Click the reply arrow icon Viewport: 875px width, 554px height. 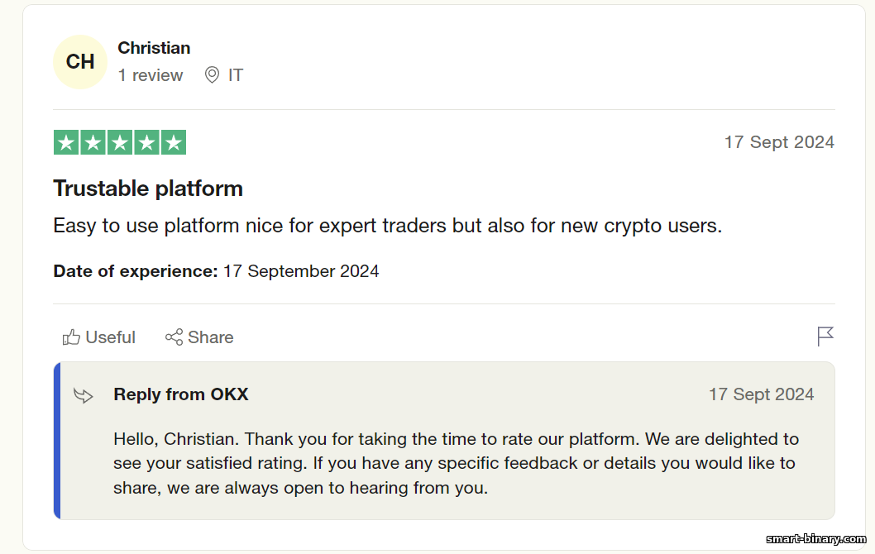(x=84, y=395)
